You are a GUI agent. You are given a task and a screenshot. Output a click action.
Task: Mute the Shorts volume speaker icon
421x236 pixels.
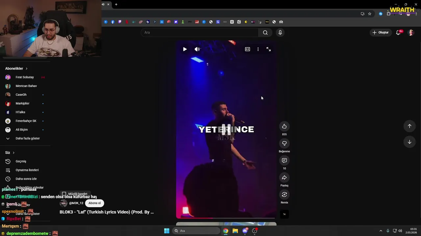click(x=197, y=49)
